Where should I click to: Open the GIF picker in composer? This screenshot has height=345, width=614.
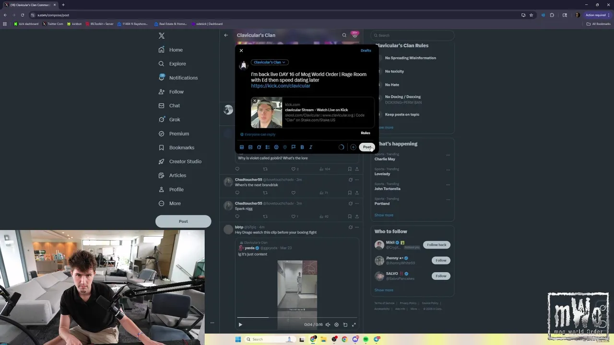pos(250,147)
